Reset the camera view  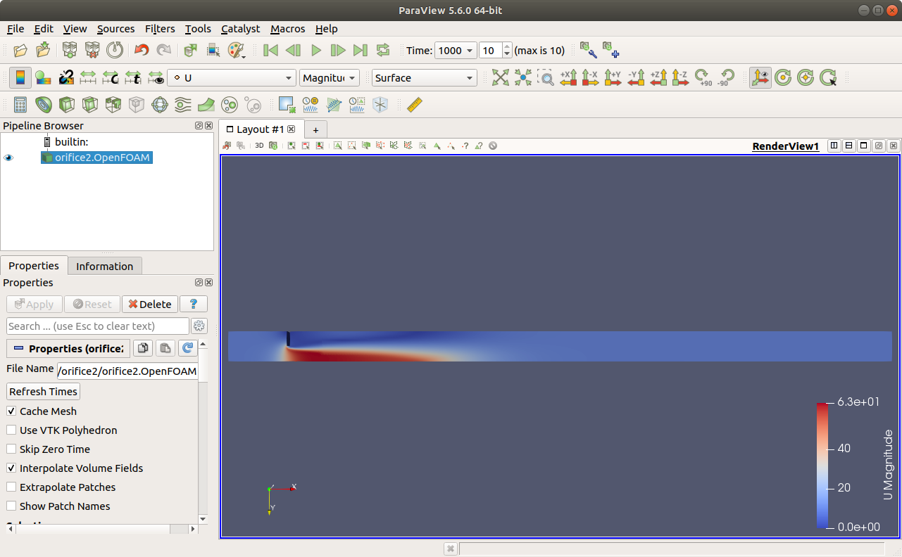tap(501, 77)
